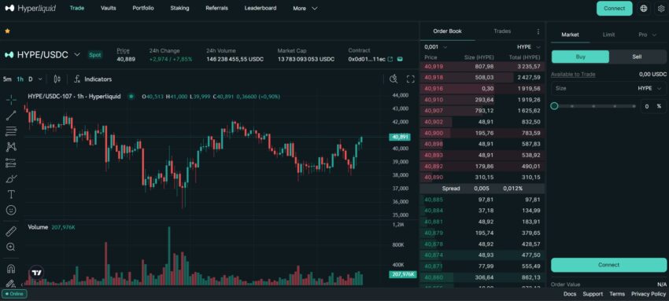Click the Hyperliquid logo
Image resolution: width=669 pixels, height=301 pixels.
click(x=30, y=8)
